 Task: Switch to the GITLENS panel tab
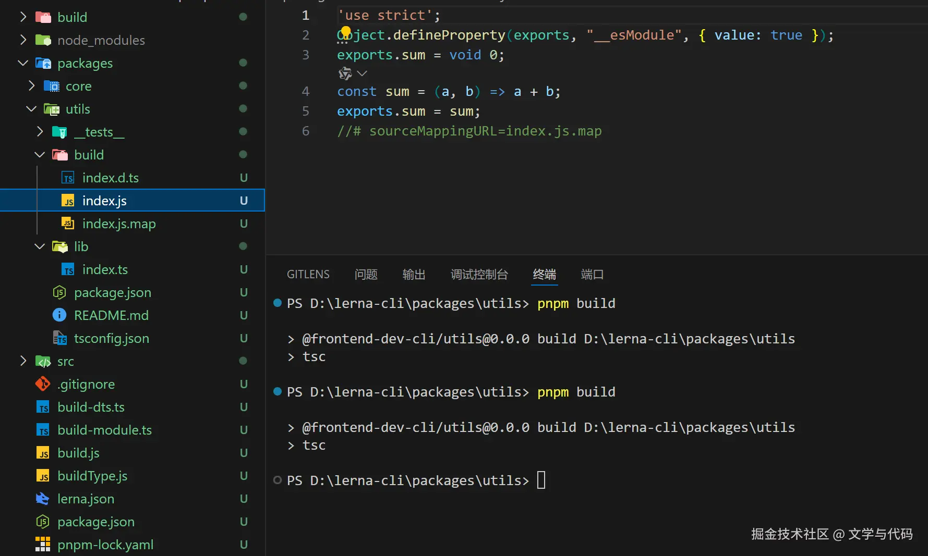308,275
